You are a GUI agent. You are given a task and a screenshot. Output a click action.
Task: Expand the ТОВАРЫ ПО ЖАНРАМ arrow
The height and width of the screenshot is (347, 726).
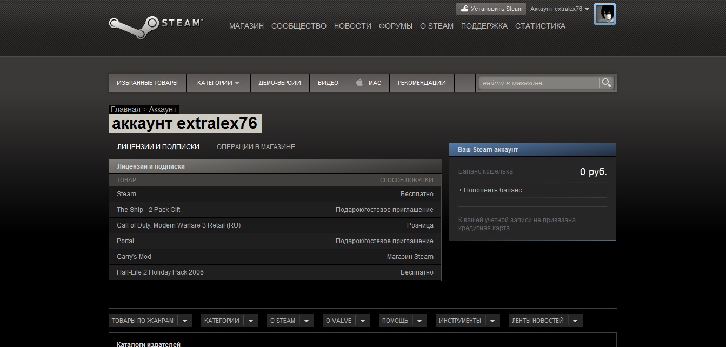(185, 321)
